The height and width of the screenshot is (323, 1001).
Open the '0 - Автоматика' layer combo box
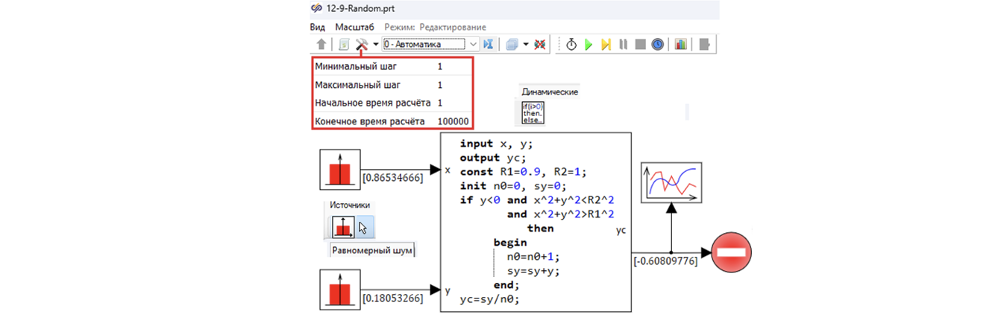429,44
